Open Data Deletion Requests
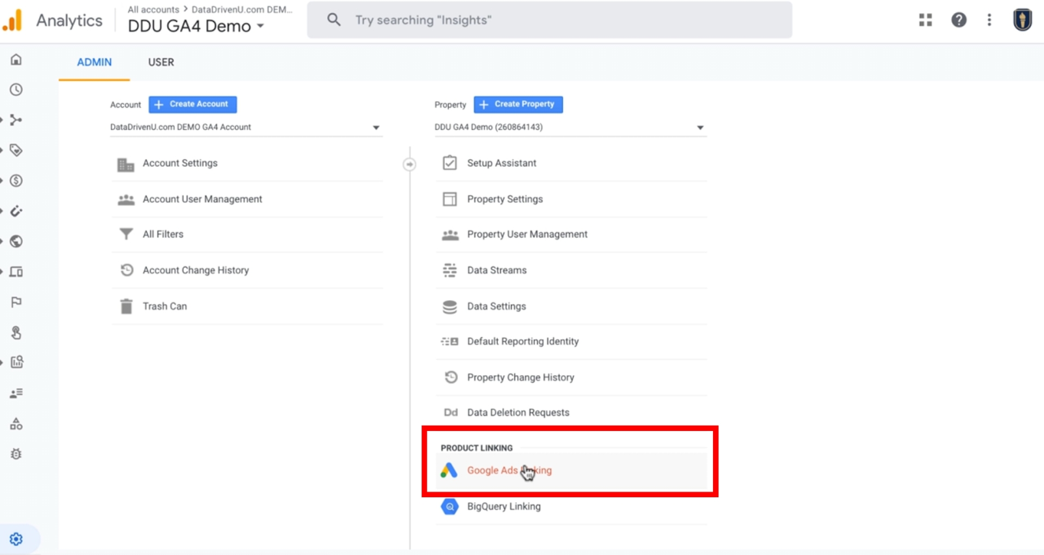Viewport: 1044px width, 555px height. coord(571,412)
